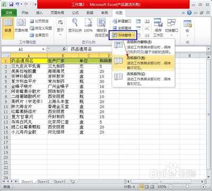
Task: Click the horizontal scrollbar right arrow
Action: [x=202, y=181]
